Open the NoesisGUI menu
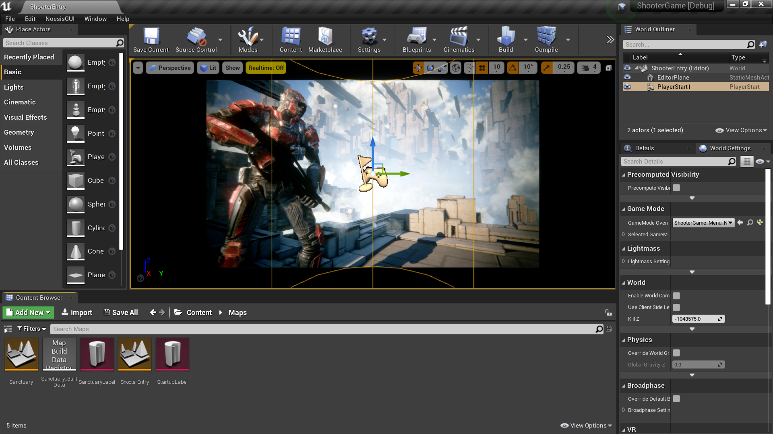Screen dimensions: 773x434 coord(60,19)
